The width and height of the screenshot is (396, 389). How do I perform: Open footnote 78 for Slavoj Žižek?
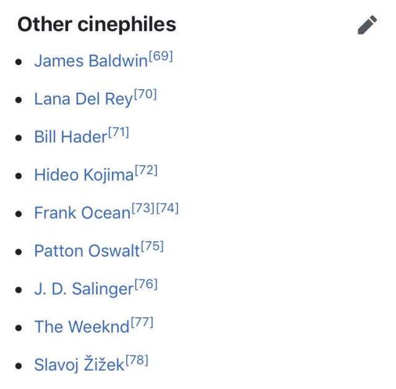(137, 361)
